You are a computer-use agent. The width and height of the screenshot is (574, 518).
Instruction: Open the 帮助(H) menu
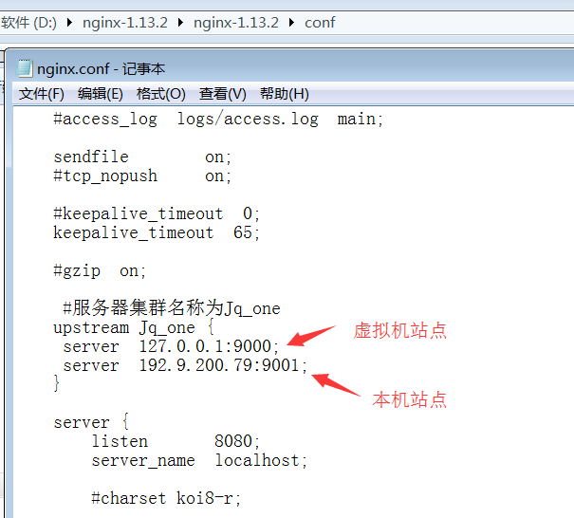pos(285,94)
